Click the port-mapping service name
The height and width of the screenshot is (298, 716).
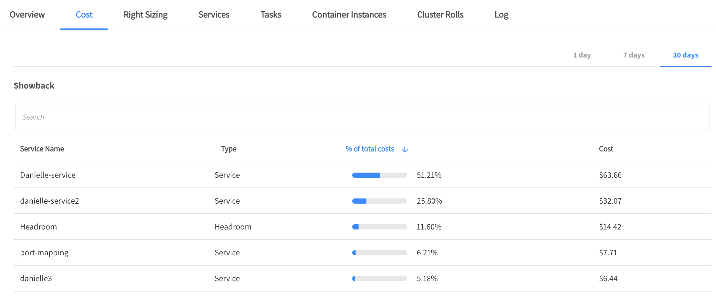tap(44, 253)
